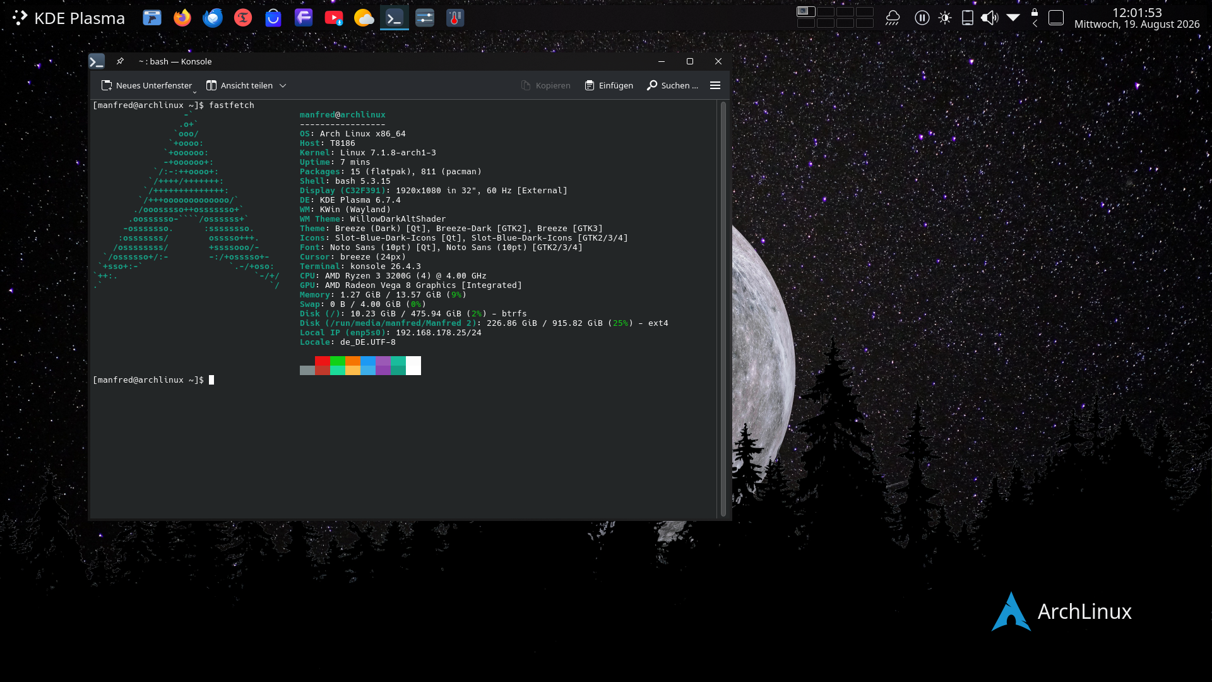This screenshot has height=682, width=1212.
Task: Open the settings app with slider icon
Action: (x=425, y=18)
